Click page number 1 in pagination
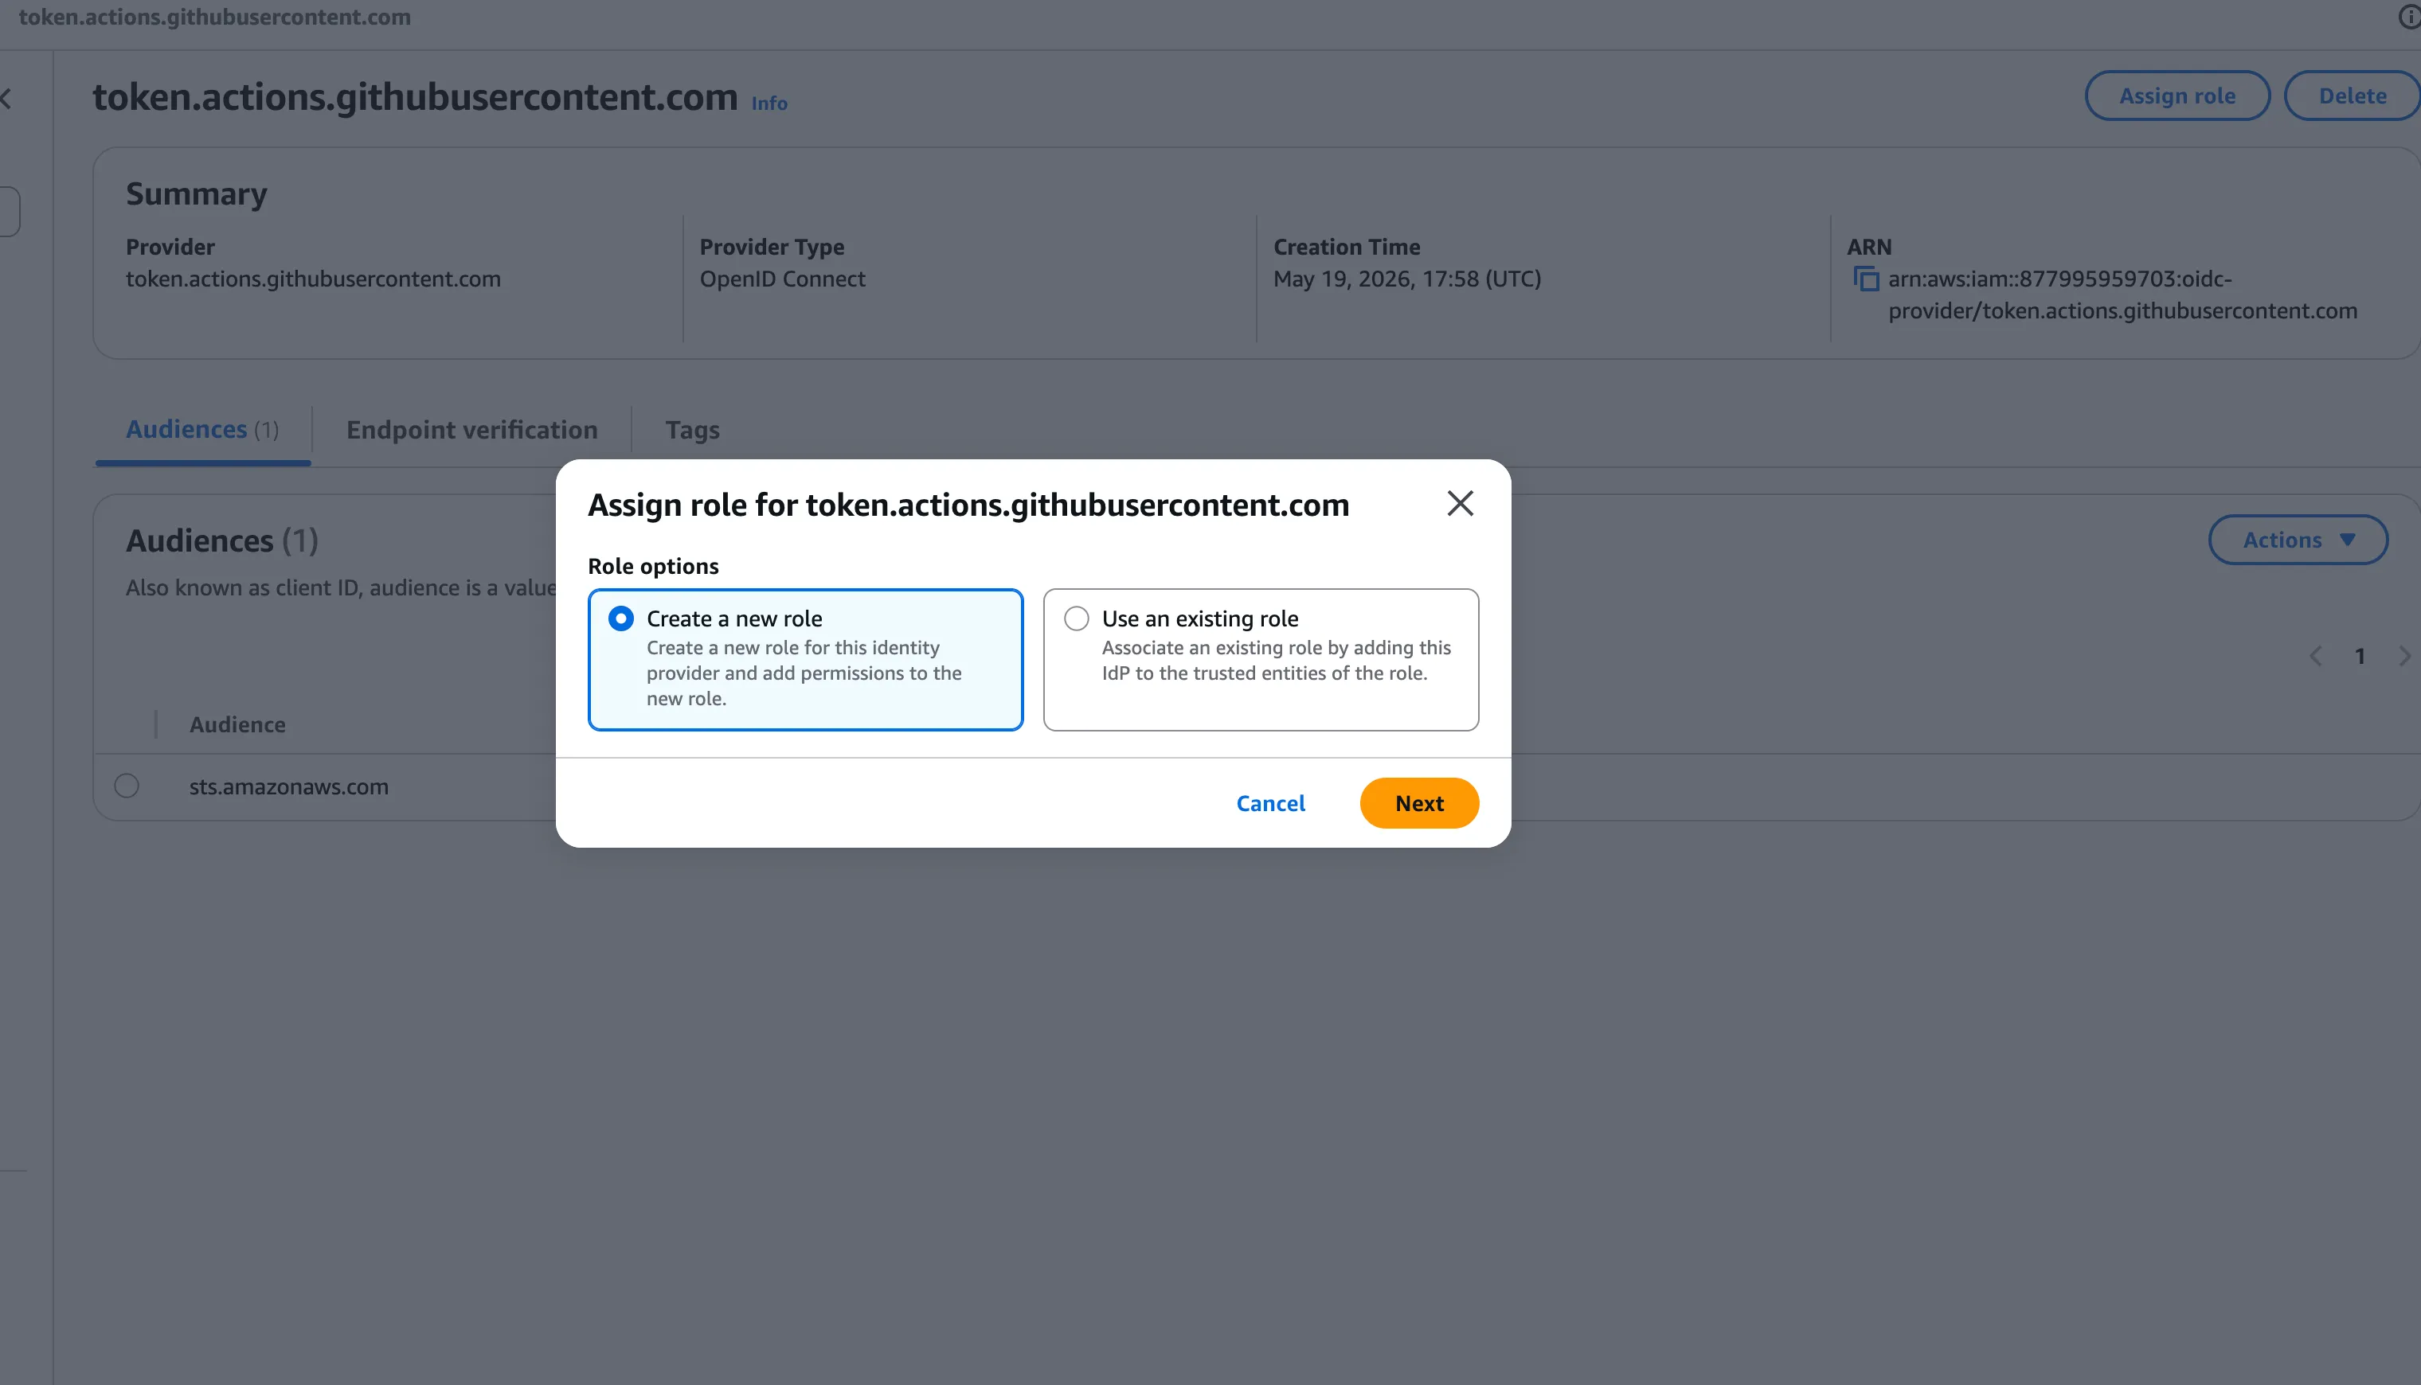 point(2360,655)
